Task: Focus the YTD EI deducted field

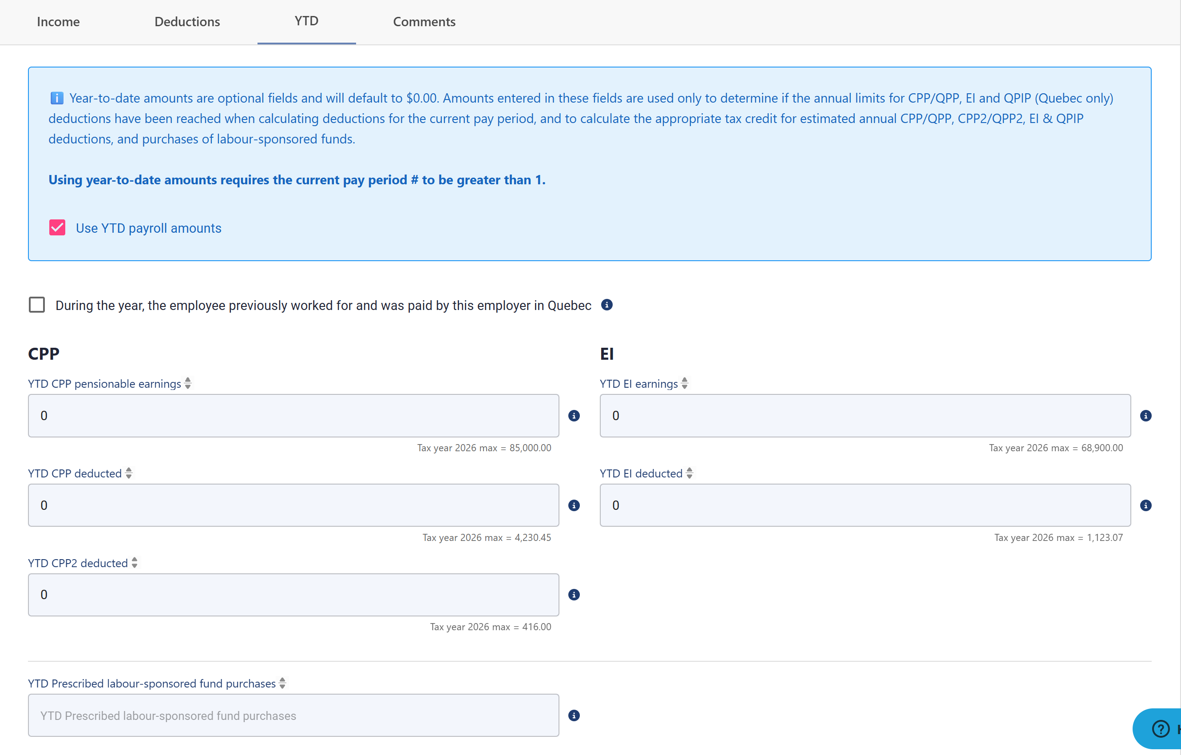Action: tap(865, 505)
